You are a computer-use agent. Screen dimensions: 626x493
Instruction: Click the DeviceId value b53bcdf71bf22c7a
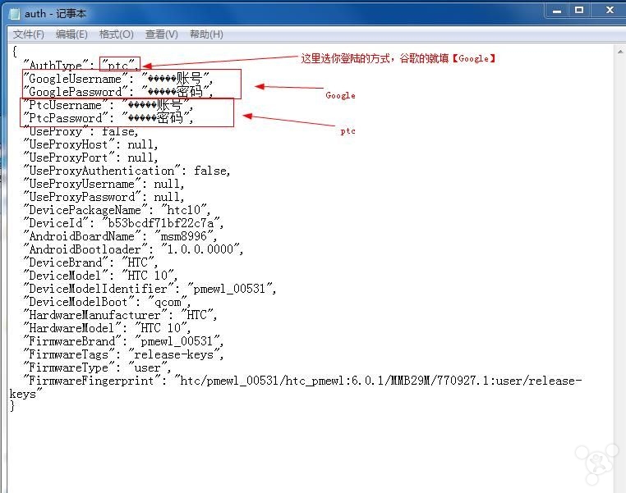162,223
